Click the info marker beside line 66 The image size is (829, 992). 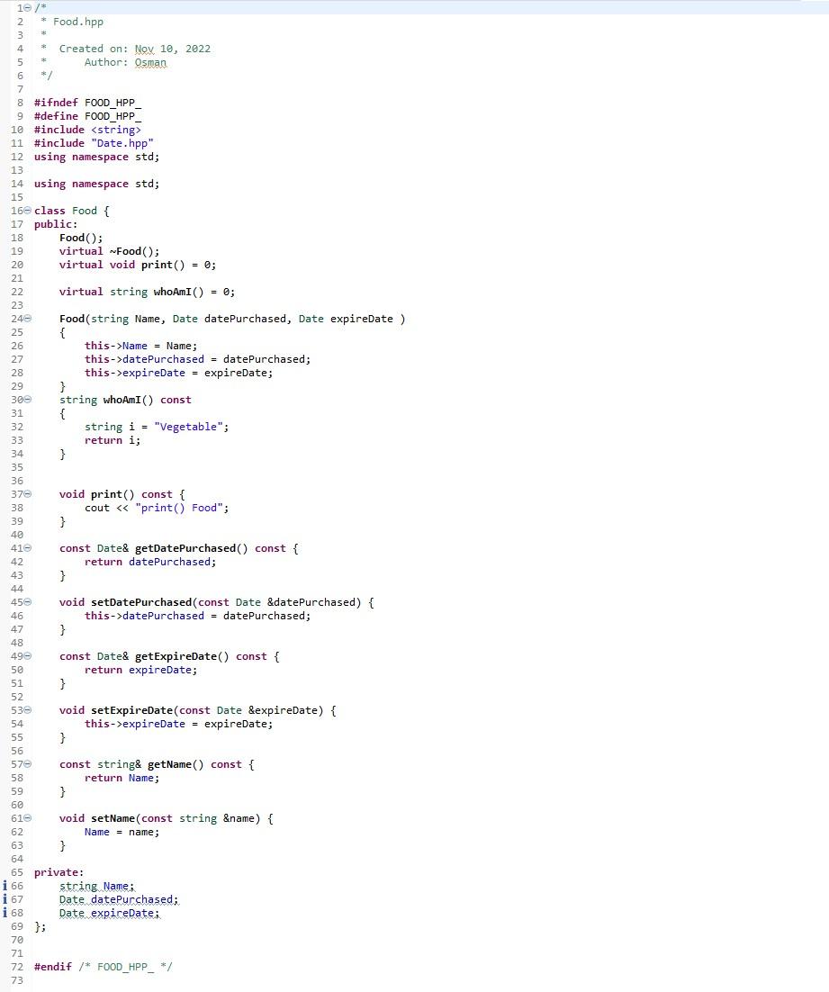[x=4, y=886]
